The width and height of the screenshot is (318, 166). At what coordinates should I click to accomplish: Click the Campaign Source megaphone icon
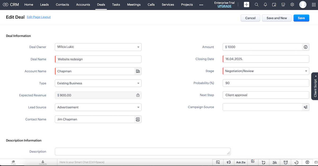pos(306,107)
